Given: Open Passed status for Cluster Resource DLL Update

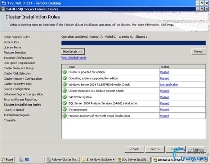Looking at the screenshot, I should 165,91.
